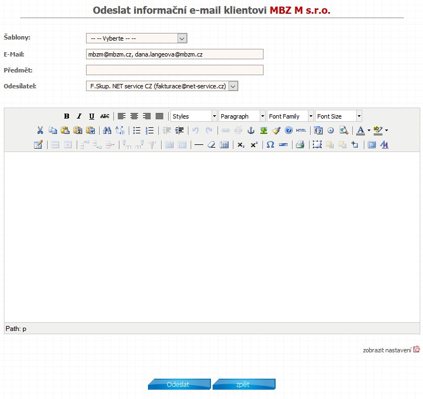
Task: Open editor help question mark
Action: click(289, 131)
